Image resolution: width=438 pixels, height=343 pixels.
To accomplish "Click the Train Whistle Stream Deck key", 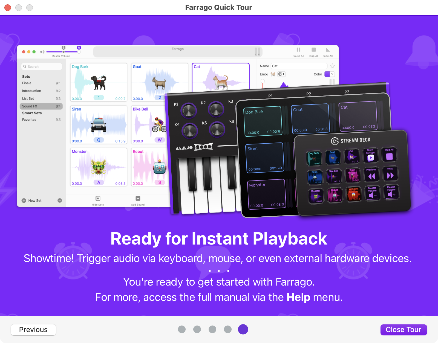I will (353, 176).
